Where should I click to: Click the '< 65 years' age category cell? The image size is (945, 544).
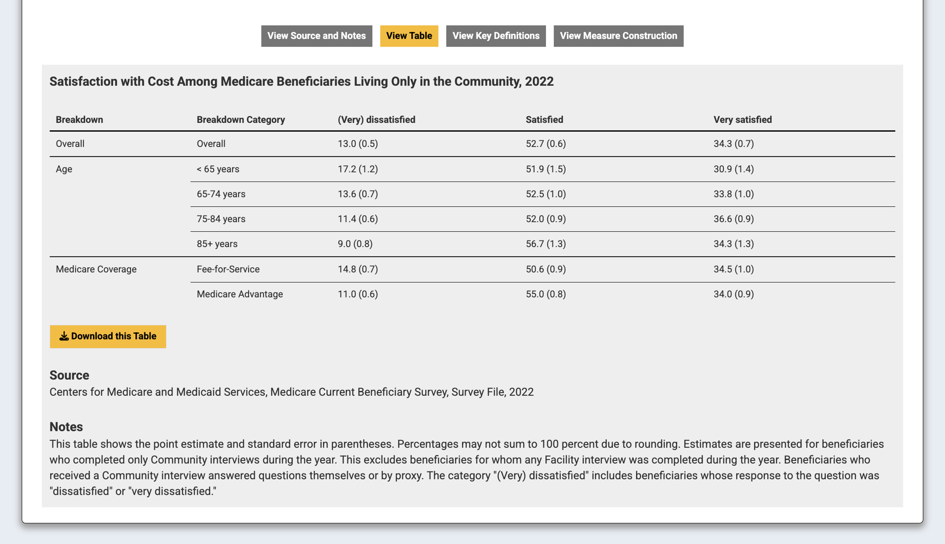point(217,169)
